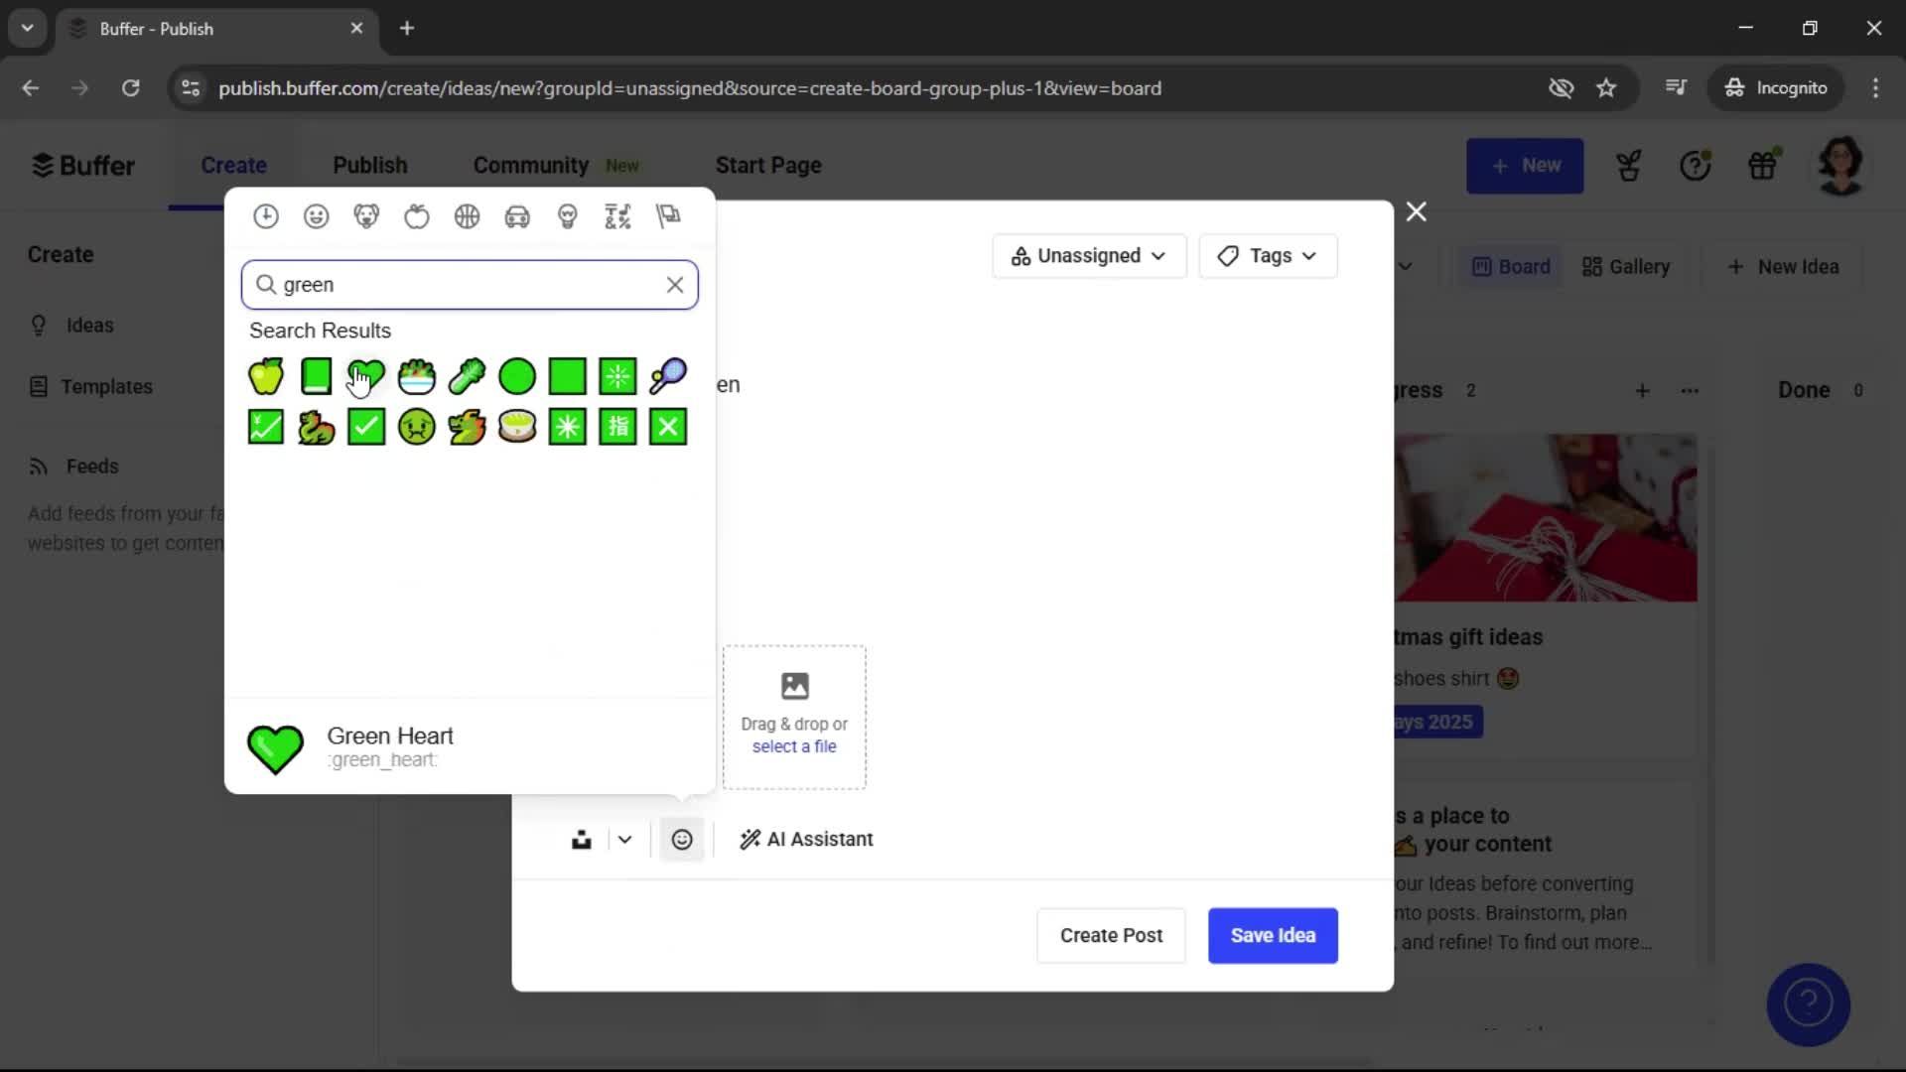Image resolution: width=1906 pixels, height=1072 pixels.
Task: Open the Tags dropdown
Action: pyautogui.click(x=1268, y=255)
